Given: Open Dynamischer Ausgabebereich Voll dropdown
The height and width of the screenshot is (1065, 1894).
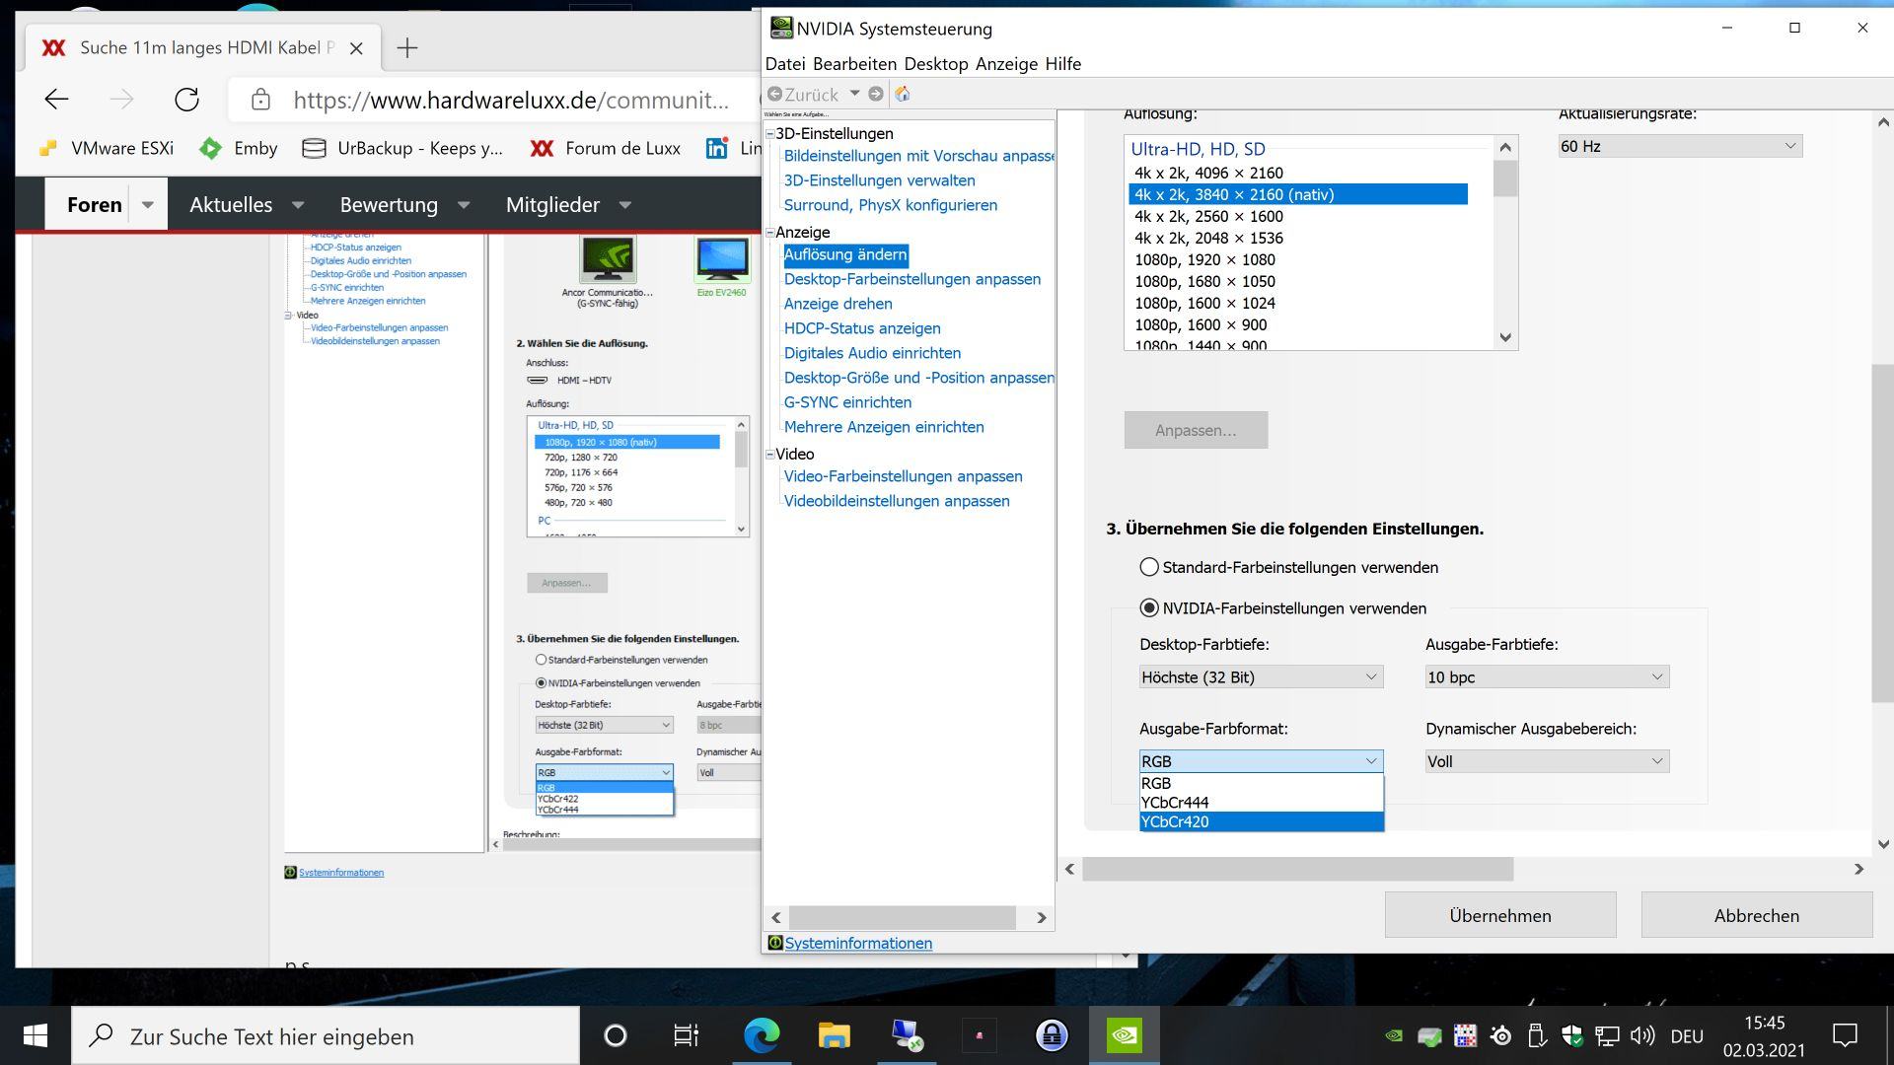Looking at the screenshot, I should coord(1547,761).
